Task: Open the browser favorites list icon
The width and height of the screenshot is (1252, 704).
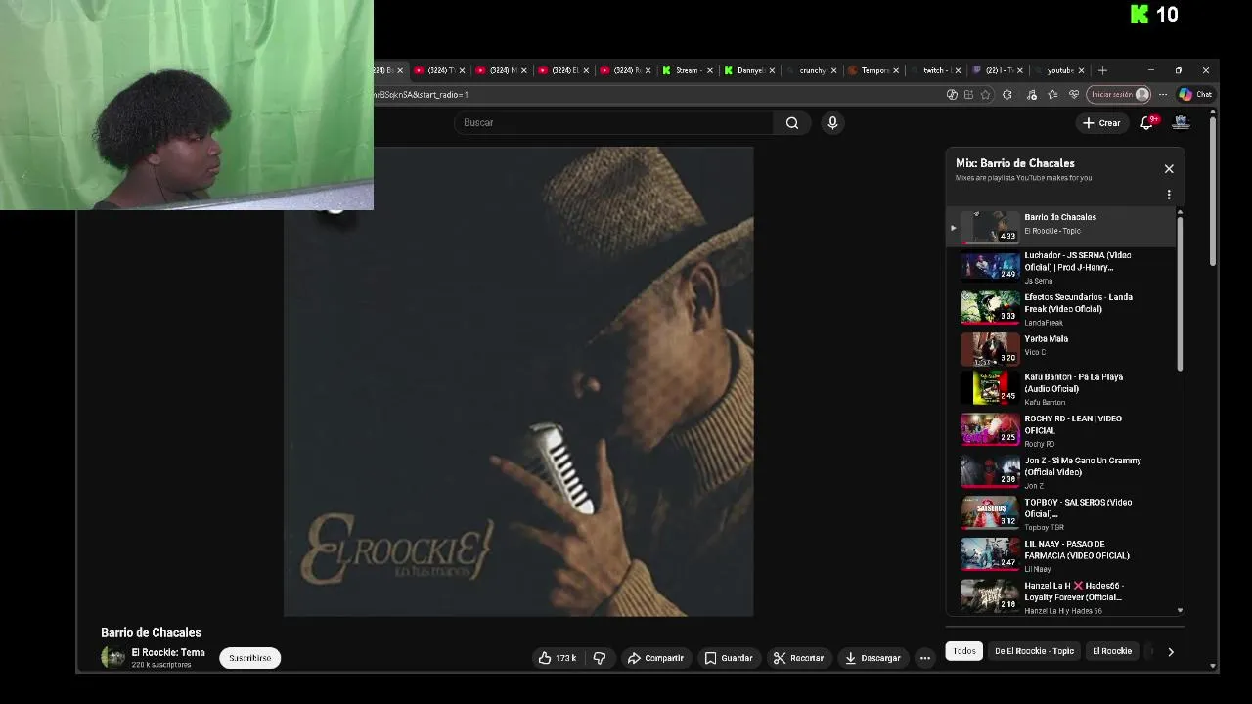Action: (x=1052, y=95)
